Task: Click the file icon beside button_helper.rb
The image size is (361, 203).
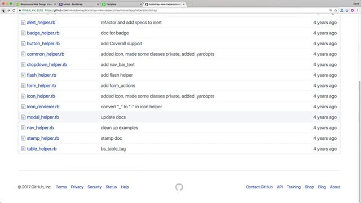Action: [23, 43]
